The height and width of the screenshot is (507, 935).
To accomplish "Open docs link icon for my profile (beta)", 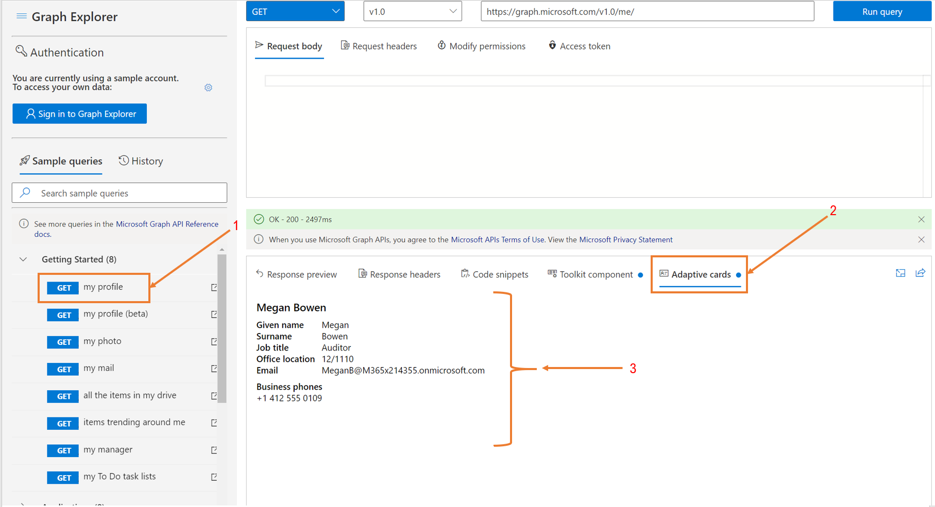I will click(x=214, y=314).
